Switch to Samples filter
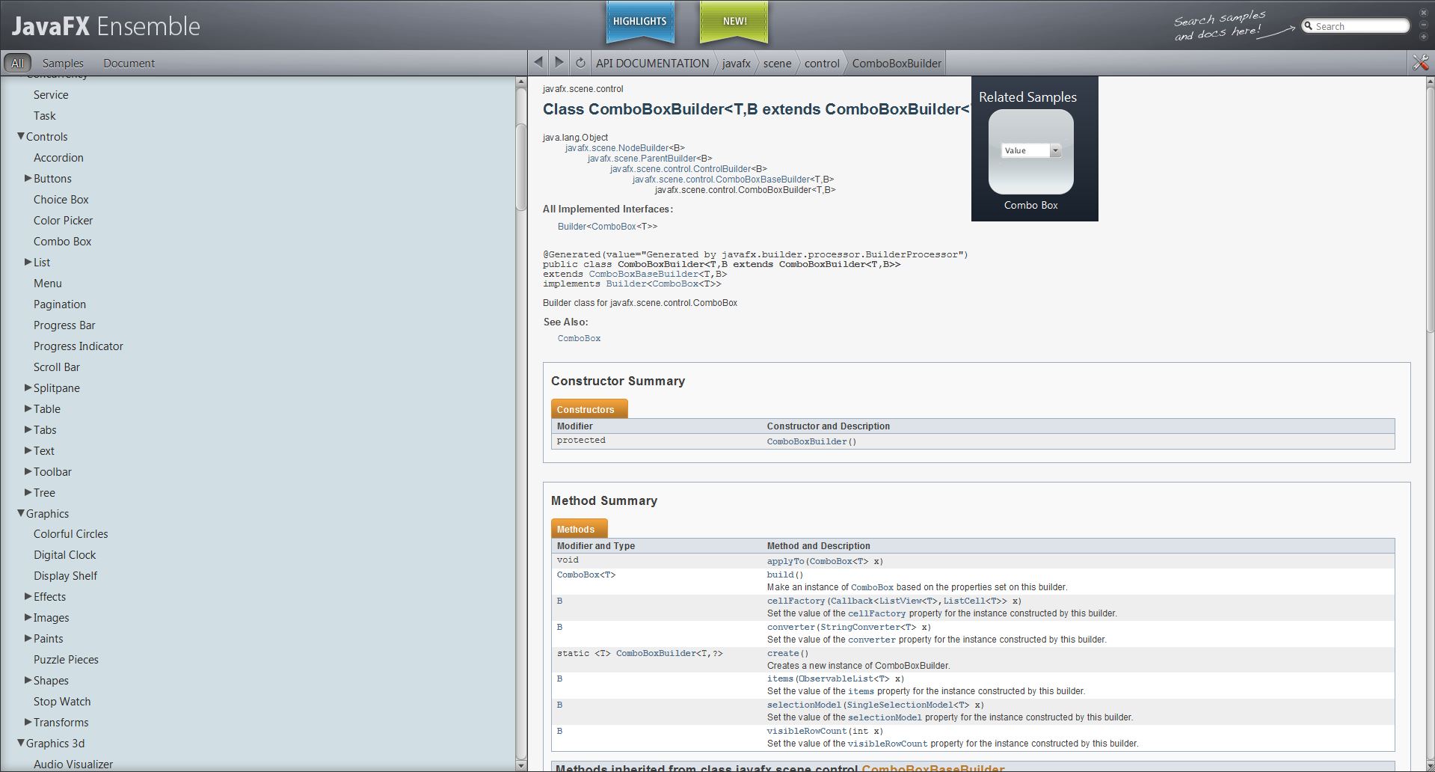The height and width of the screenshot is (772, 1435). click(63, 64)
